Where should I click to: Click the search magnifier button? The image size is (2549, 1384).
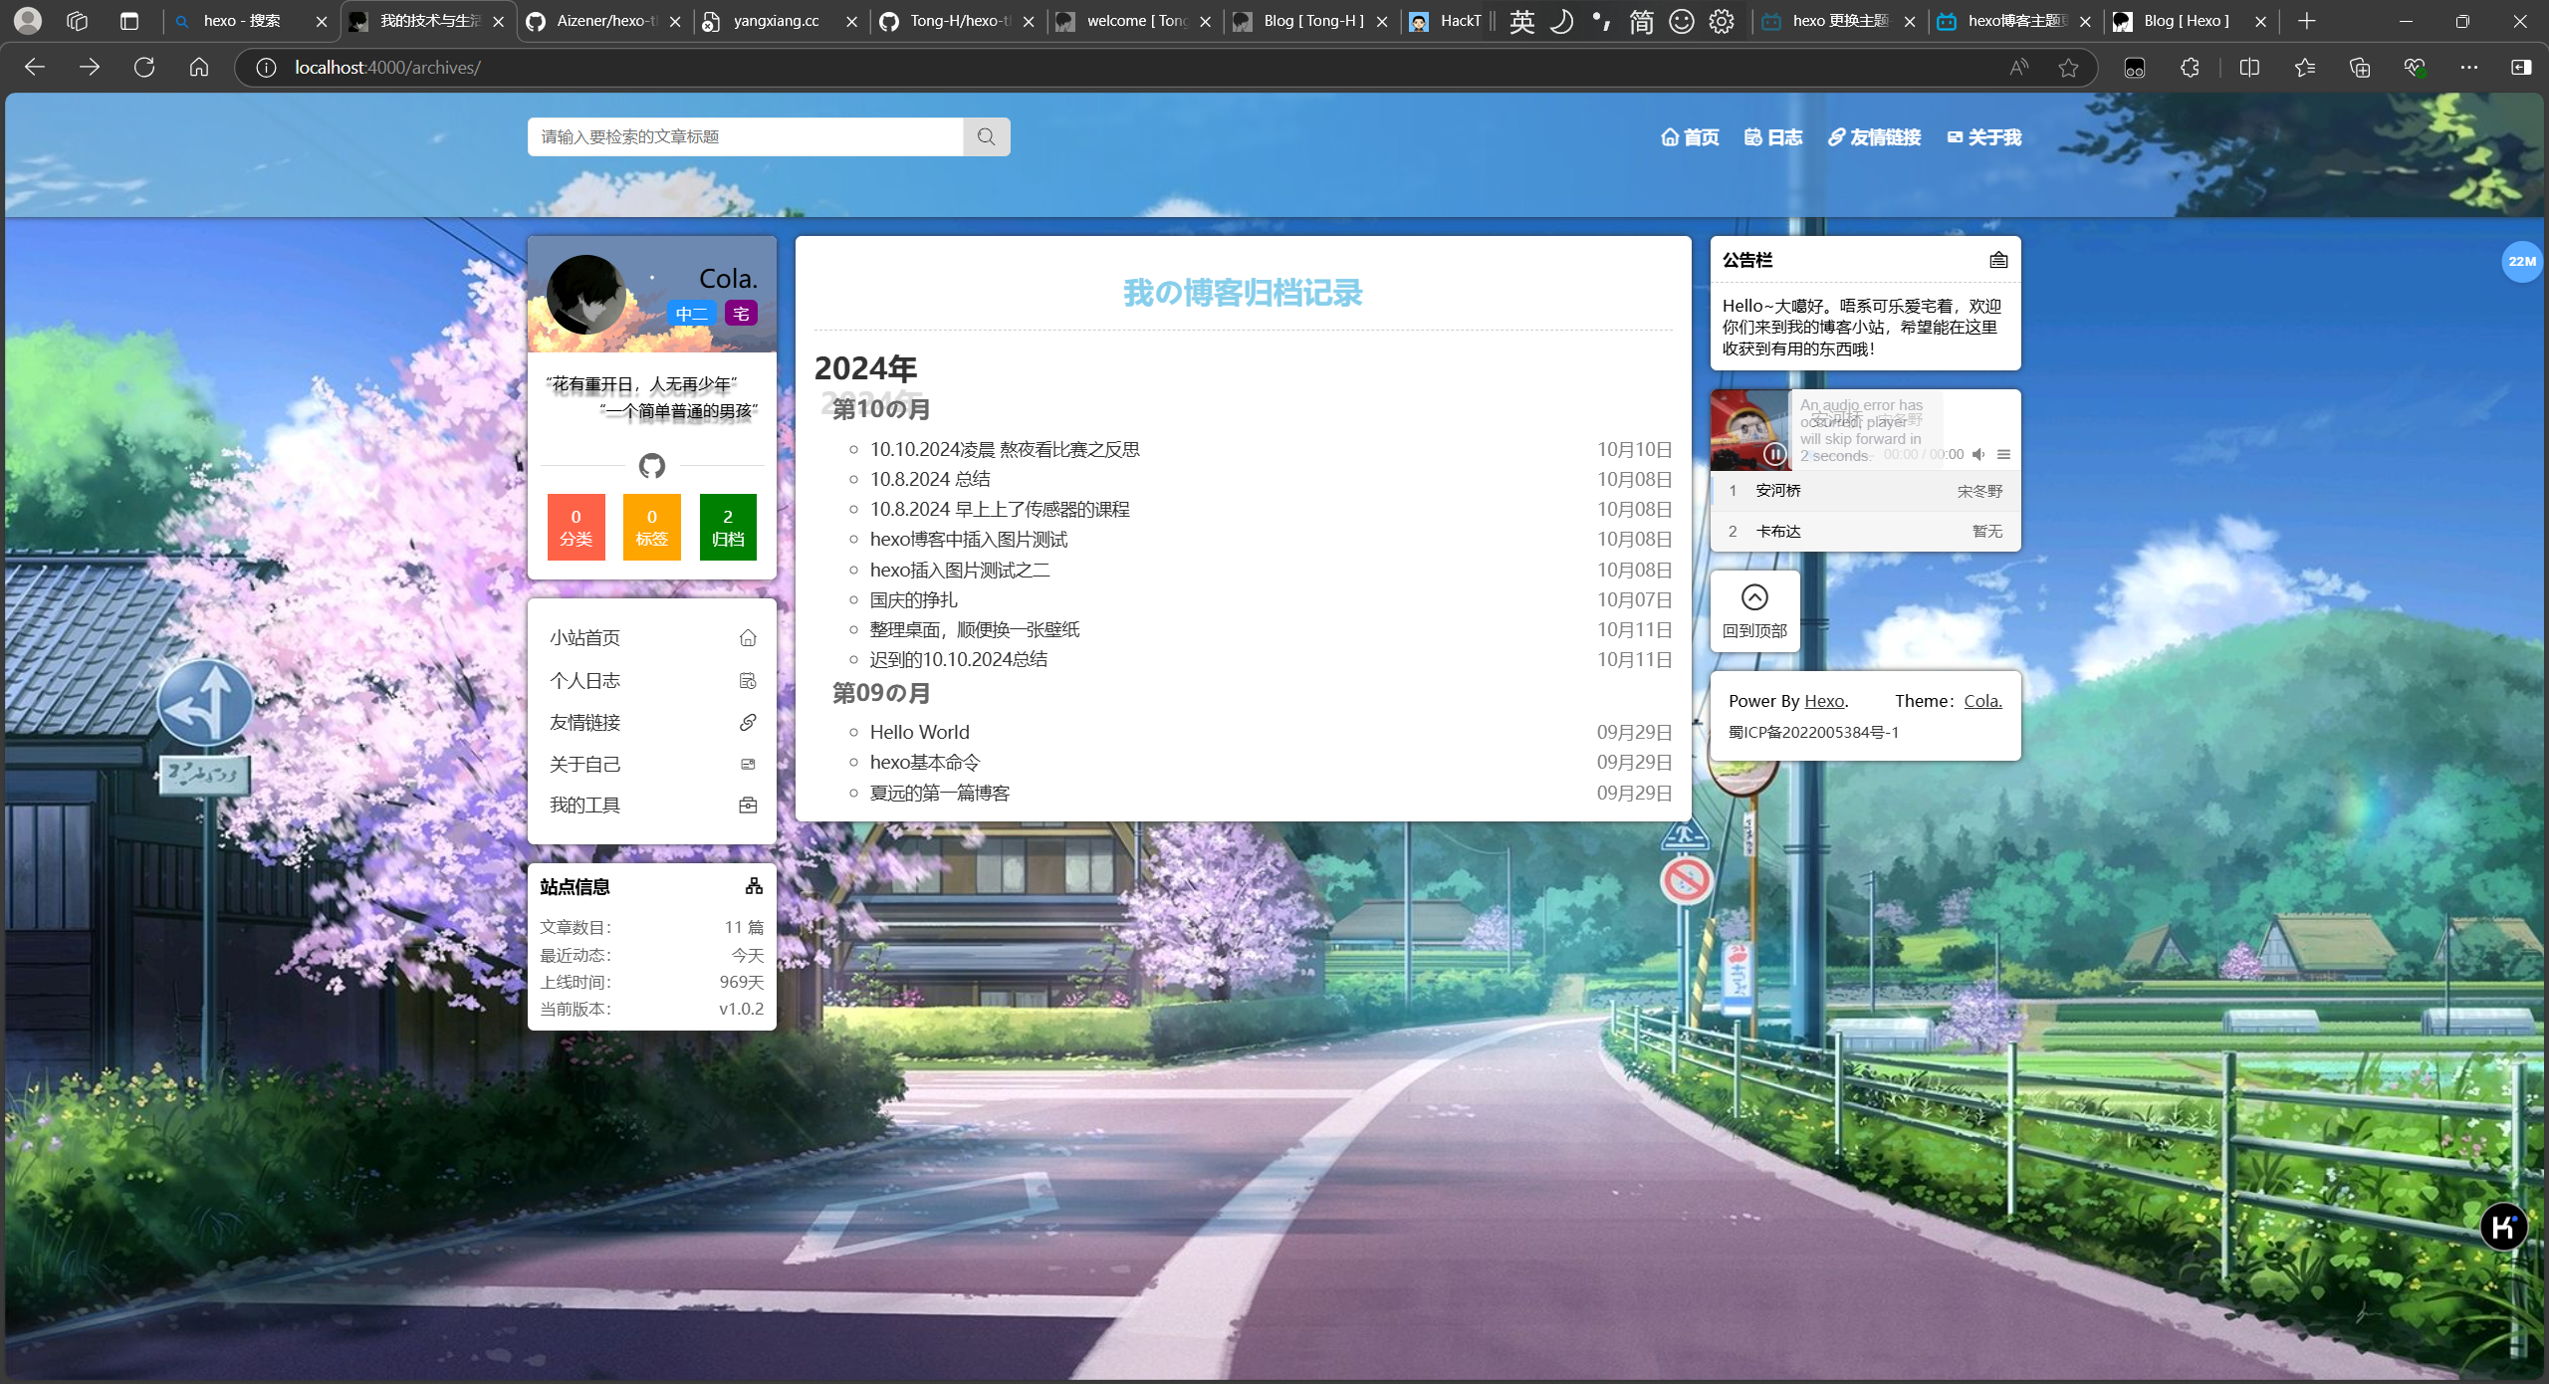[x=986, y=136]
